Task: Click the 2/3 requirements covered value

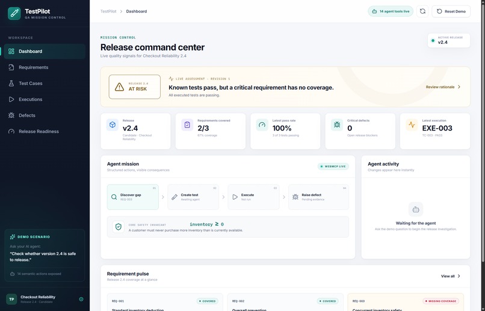Action: tap(203, 128)
